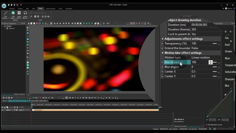This screenshot has width=236, height=133.
Task: Click the fit-to-screen icon left of zoom percentage
Action: tap(104, 24)
